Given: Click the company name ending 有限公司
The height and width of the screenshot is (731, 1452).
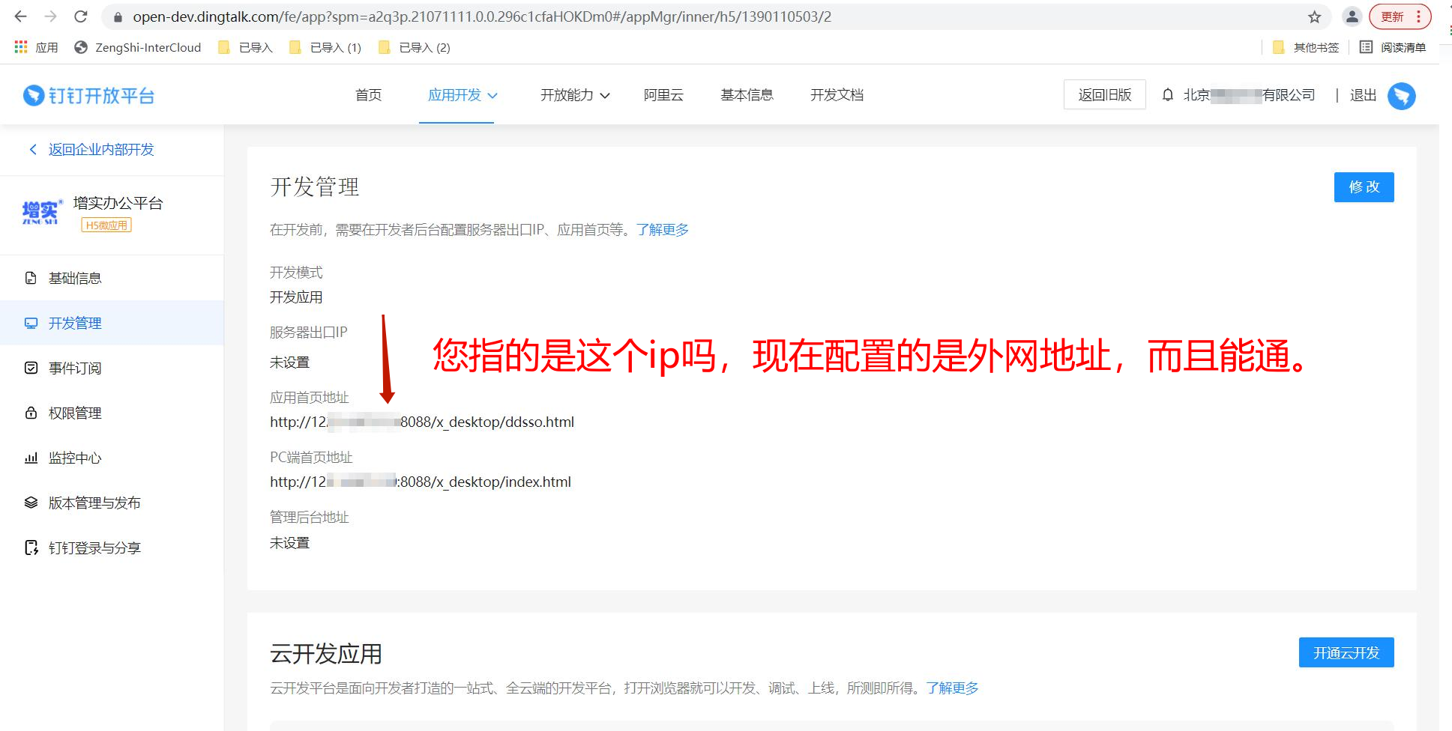Looking at the screenshot, I should point(1249,95).
